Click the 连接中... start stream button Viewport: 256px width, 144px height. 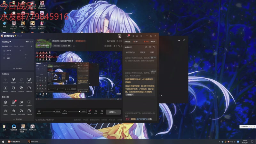pyautogui.click(x=113, y=112)
